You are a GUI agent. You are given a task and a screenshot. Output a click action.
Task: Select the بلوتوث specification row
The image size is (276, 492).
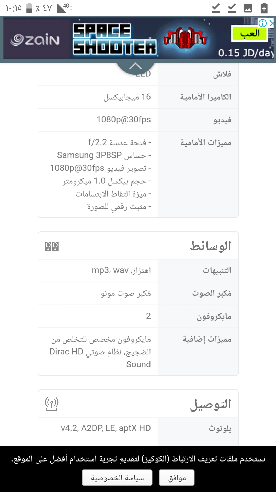tap(138, 429)
